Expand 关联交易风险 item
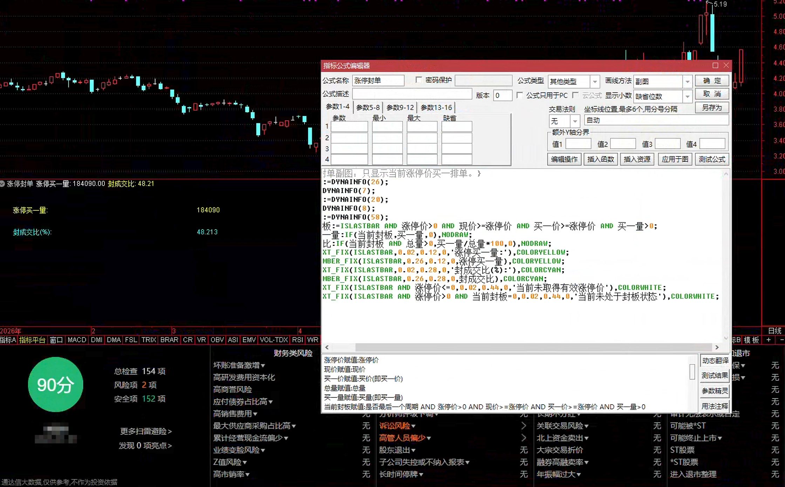 pyautogui.click(x=586, y=426)
